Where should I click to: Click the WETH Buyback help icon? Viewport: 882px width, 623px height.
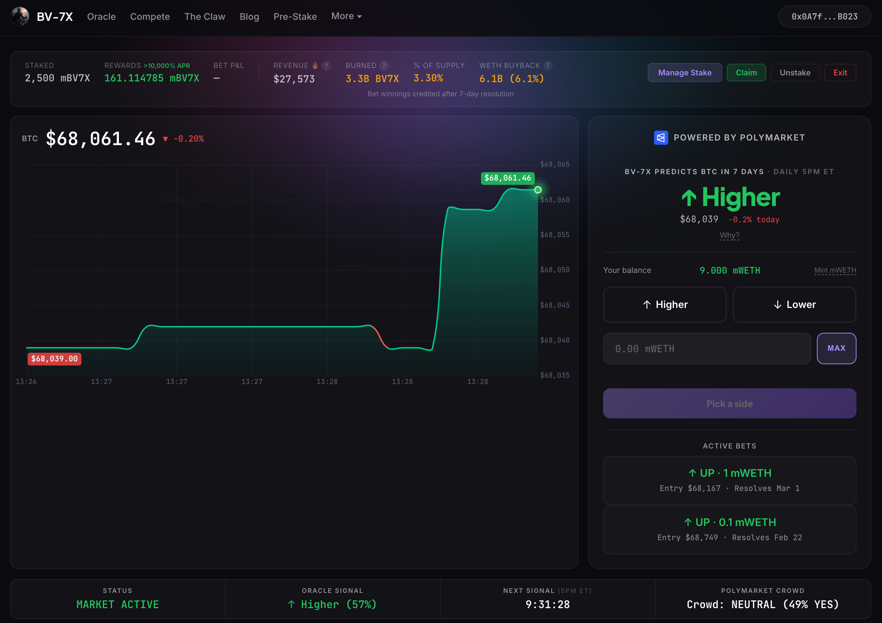(548, 66)
